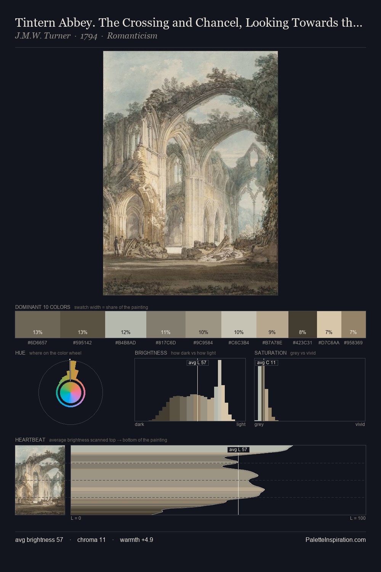Select the #C6C3B4 light swatch
The image size is (381, 572).
coord(239,325)
